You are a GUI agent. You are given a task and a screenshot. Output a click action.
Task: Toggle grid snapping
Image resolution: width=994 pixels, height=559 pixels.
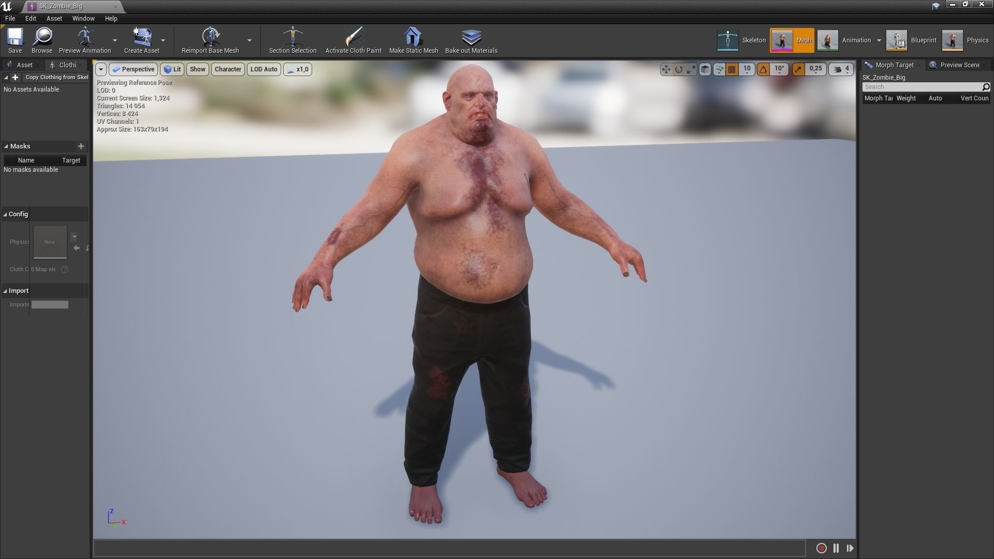coord(732,69)
